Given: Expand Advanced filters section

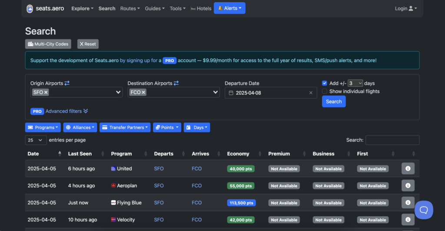Looking at the screenshot, I should (x=66, y=111).
